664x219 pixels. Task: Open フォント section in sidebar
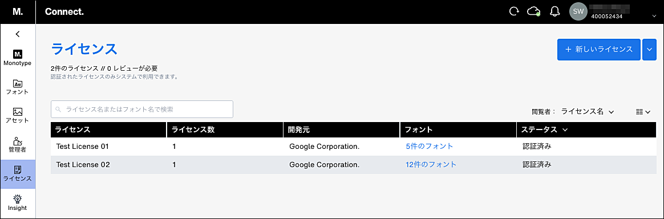click(x=18, y=87)
